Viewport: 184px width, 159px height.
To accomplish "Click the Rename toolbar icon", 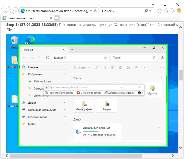I will [121, 68].
